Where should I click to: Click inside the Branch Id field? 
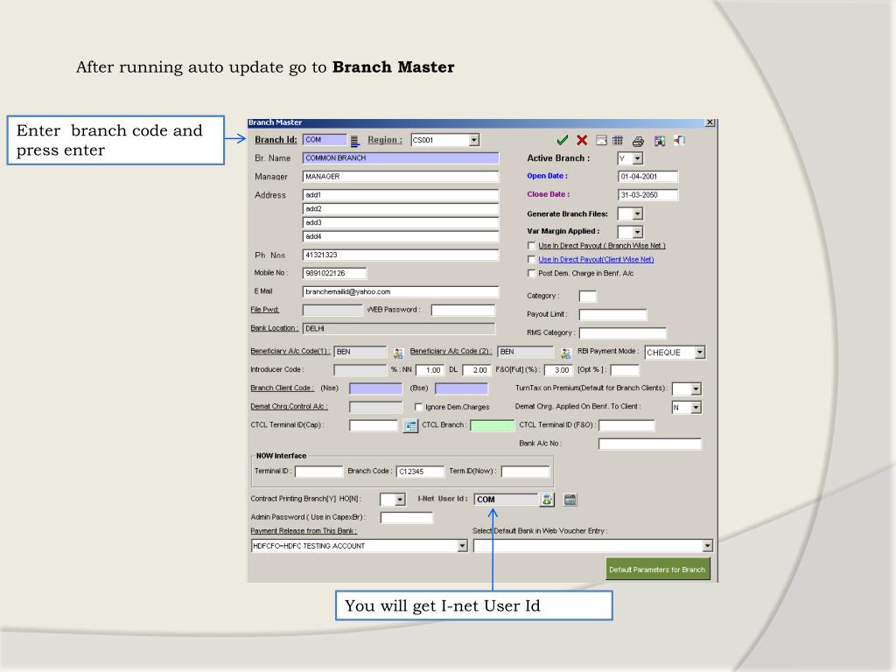click(x=325, y=140)
